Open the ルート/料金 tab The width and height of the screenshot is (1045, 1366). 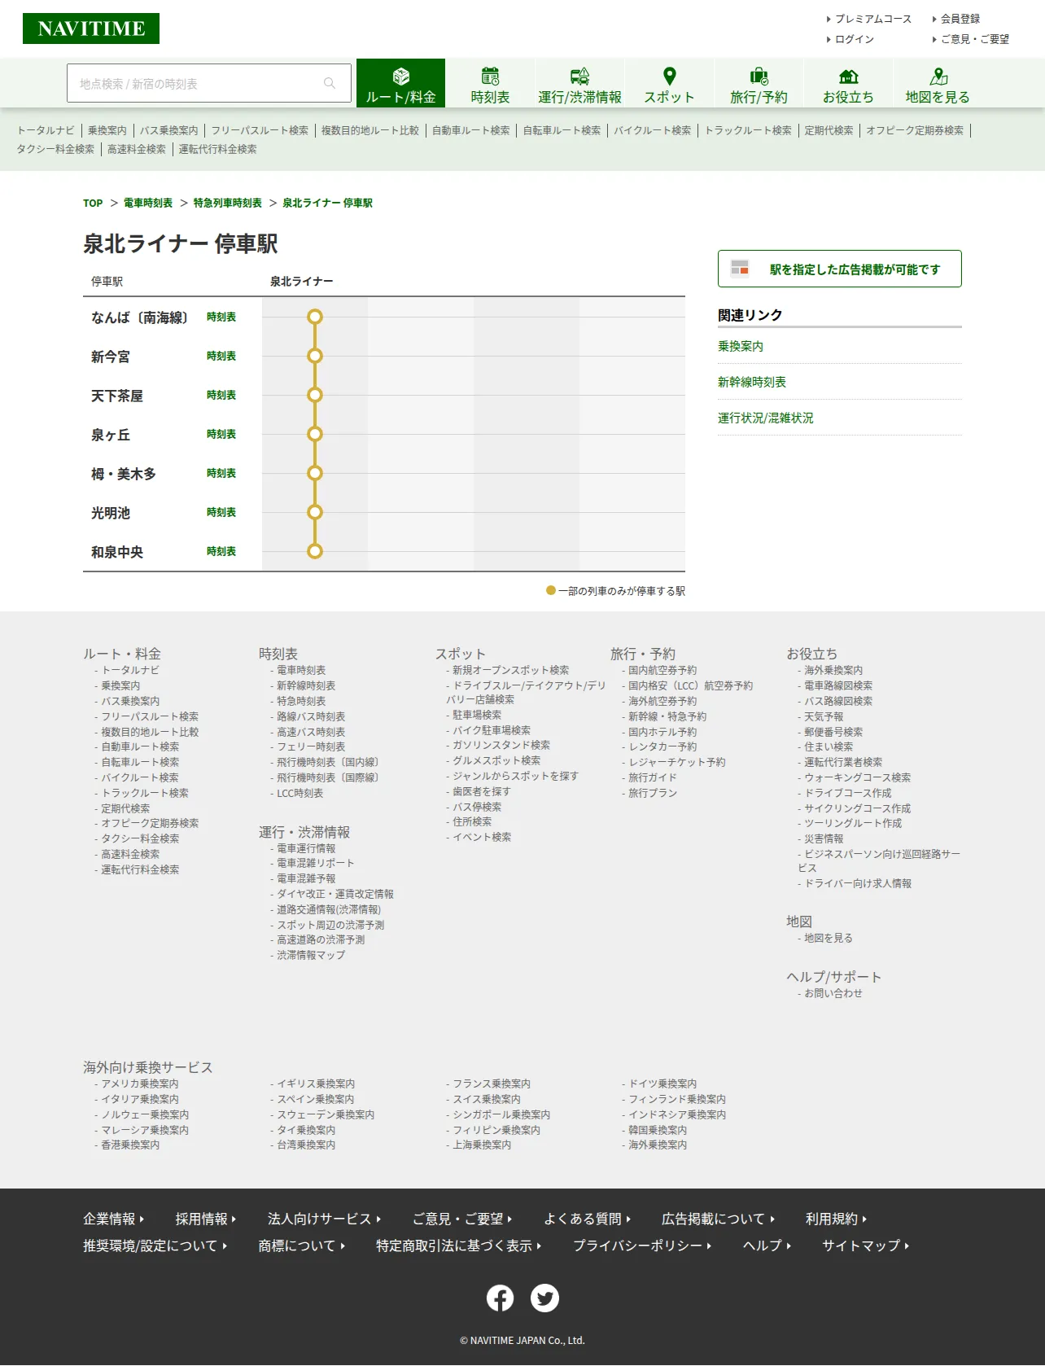pyautogui.click(x=400, y=83)
